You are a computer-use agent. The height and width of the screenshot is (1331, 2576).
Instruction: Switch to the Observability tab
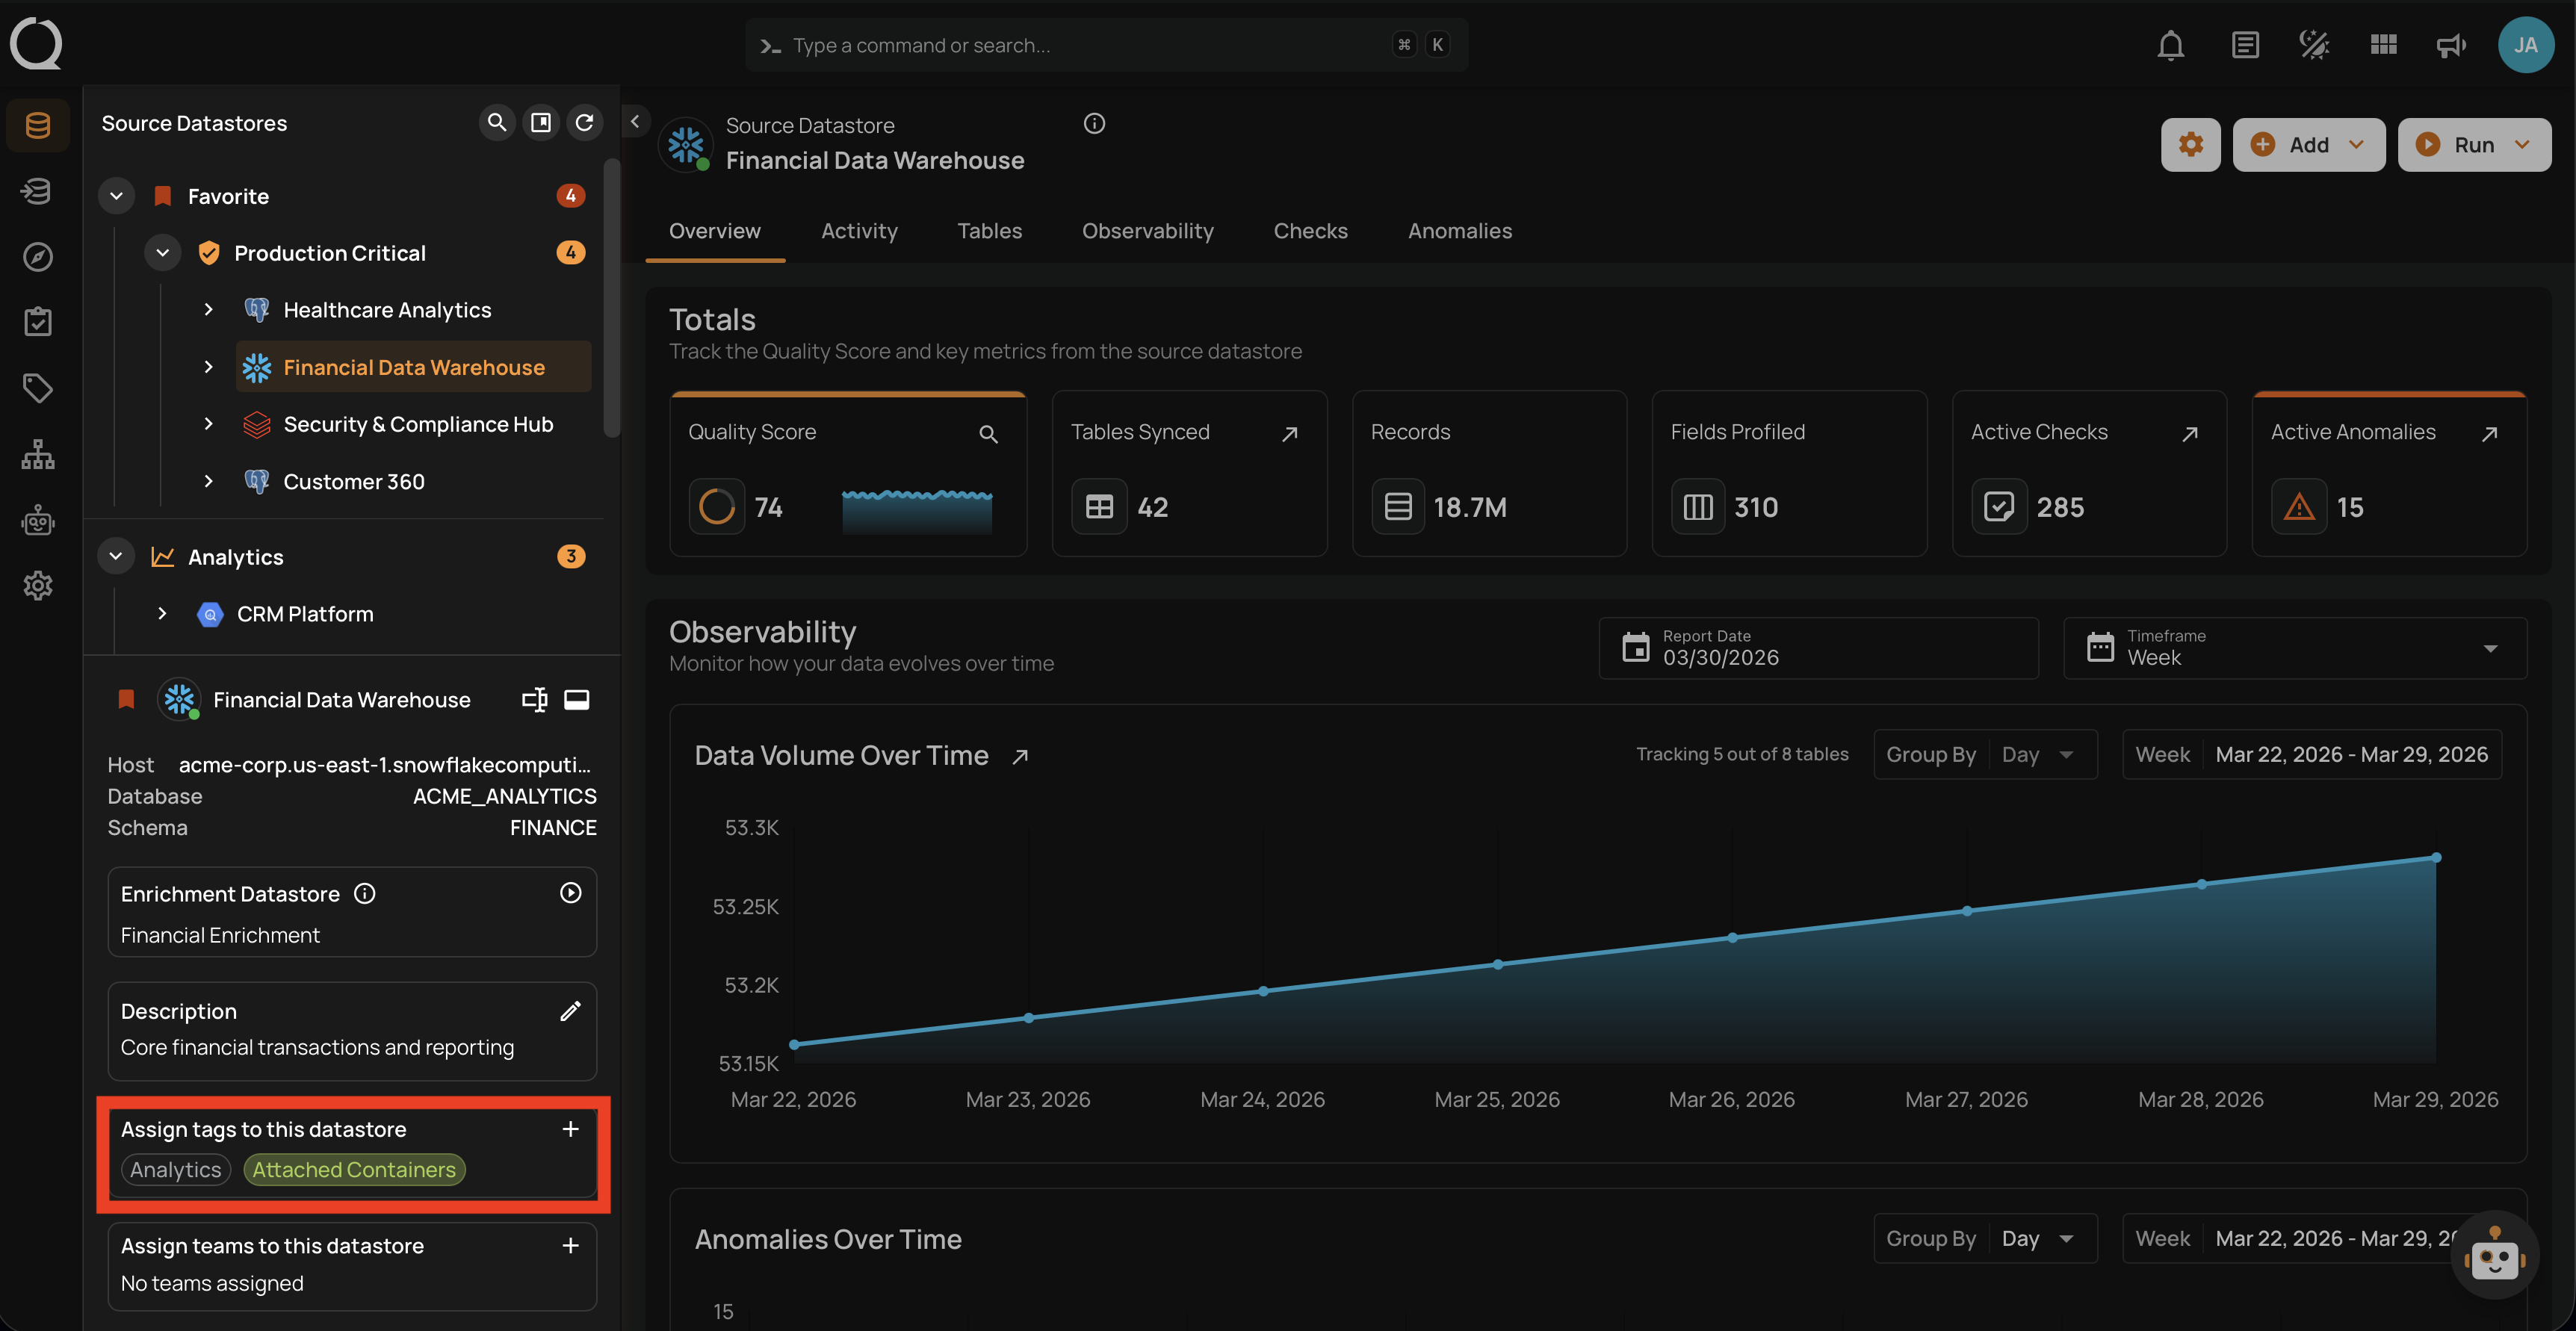click(x=1147, y=231)
